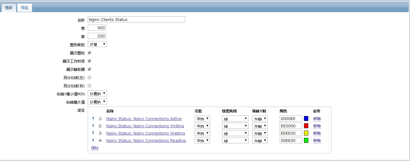
Task: Toggle the 展示工作时间 checkbox
Action: [x=89, y=61]
